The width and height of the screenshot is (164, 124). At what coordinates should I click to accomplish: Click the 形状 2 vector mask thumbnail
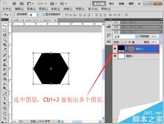131,49
